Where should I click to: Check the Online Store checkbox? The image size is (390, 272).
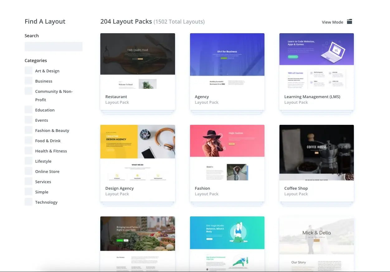pyautogui.click(x=28, y=171)
